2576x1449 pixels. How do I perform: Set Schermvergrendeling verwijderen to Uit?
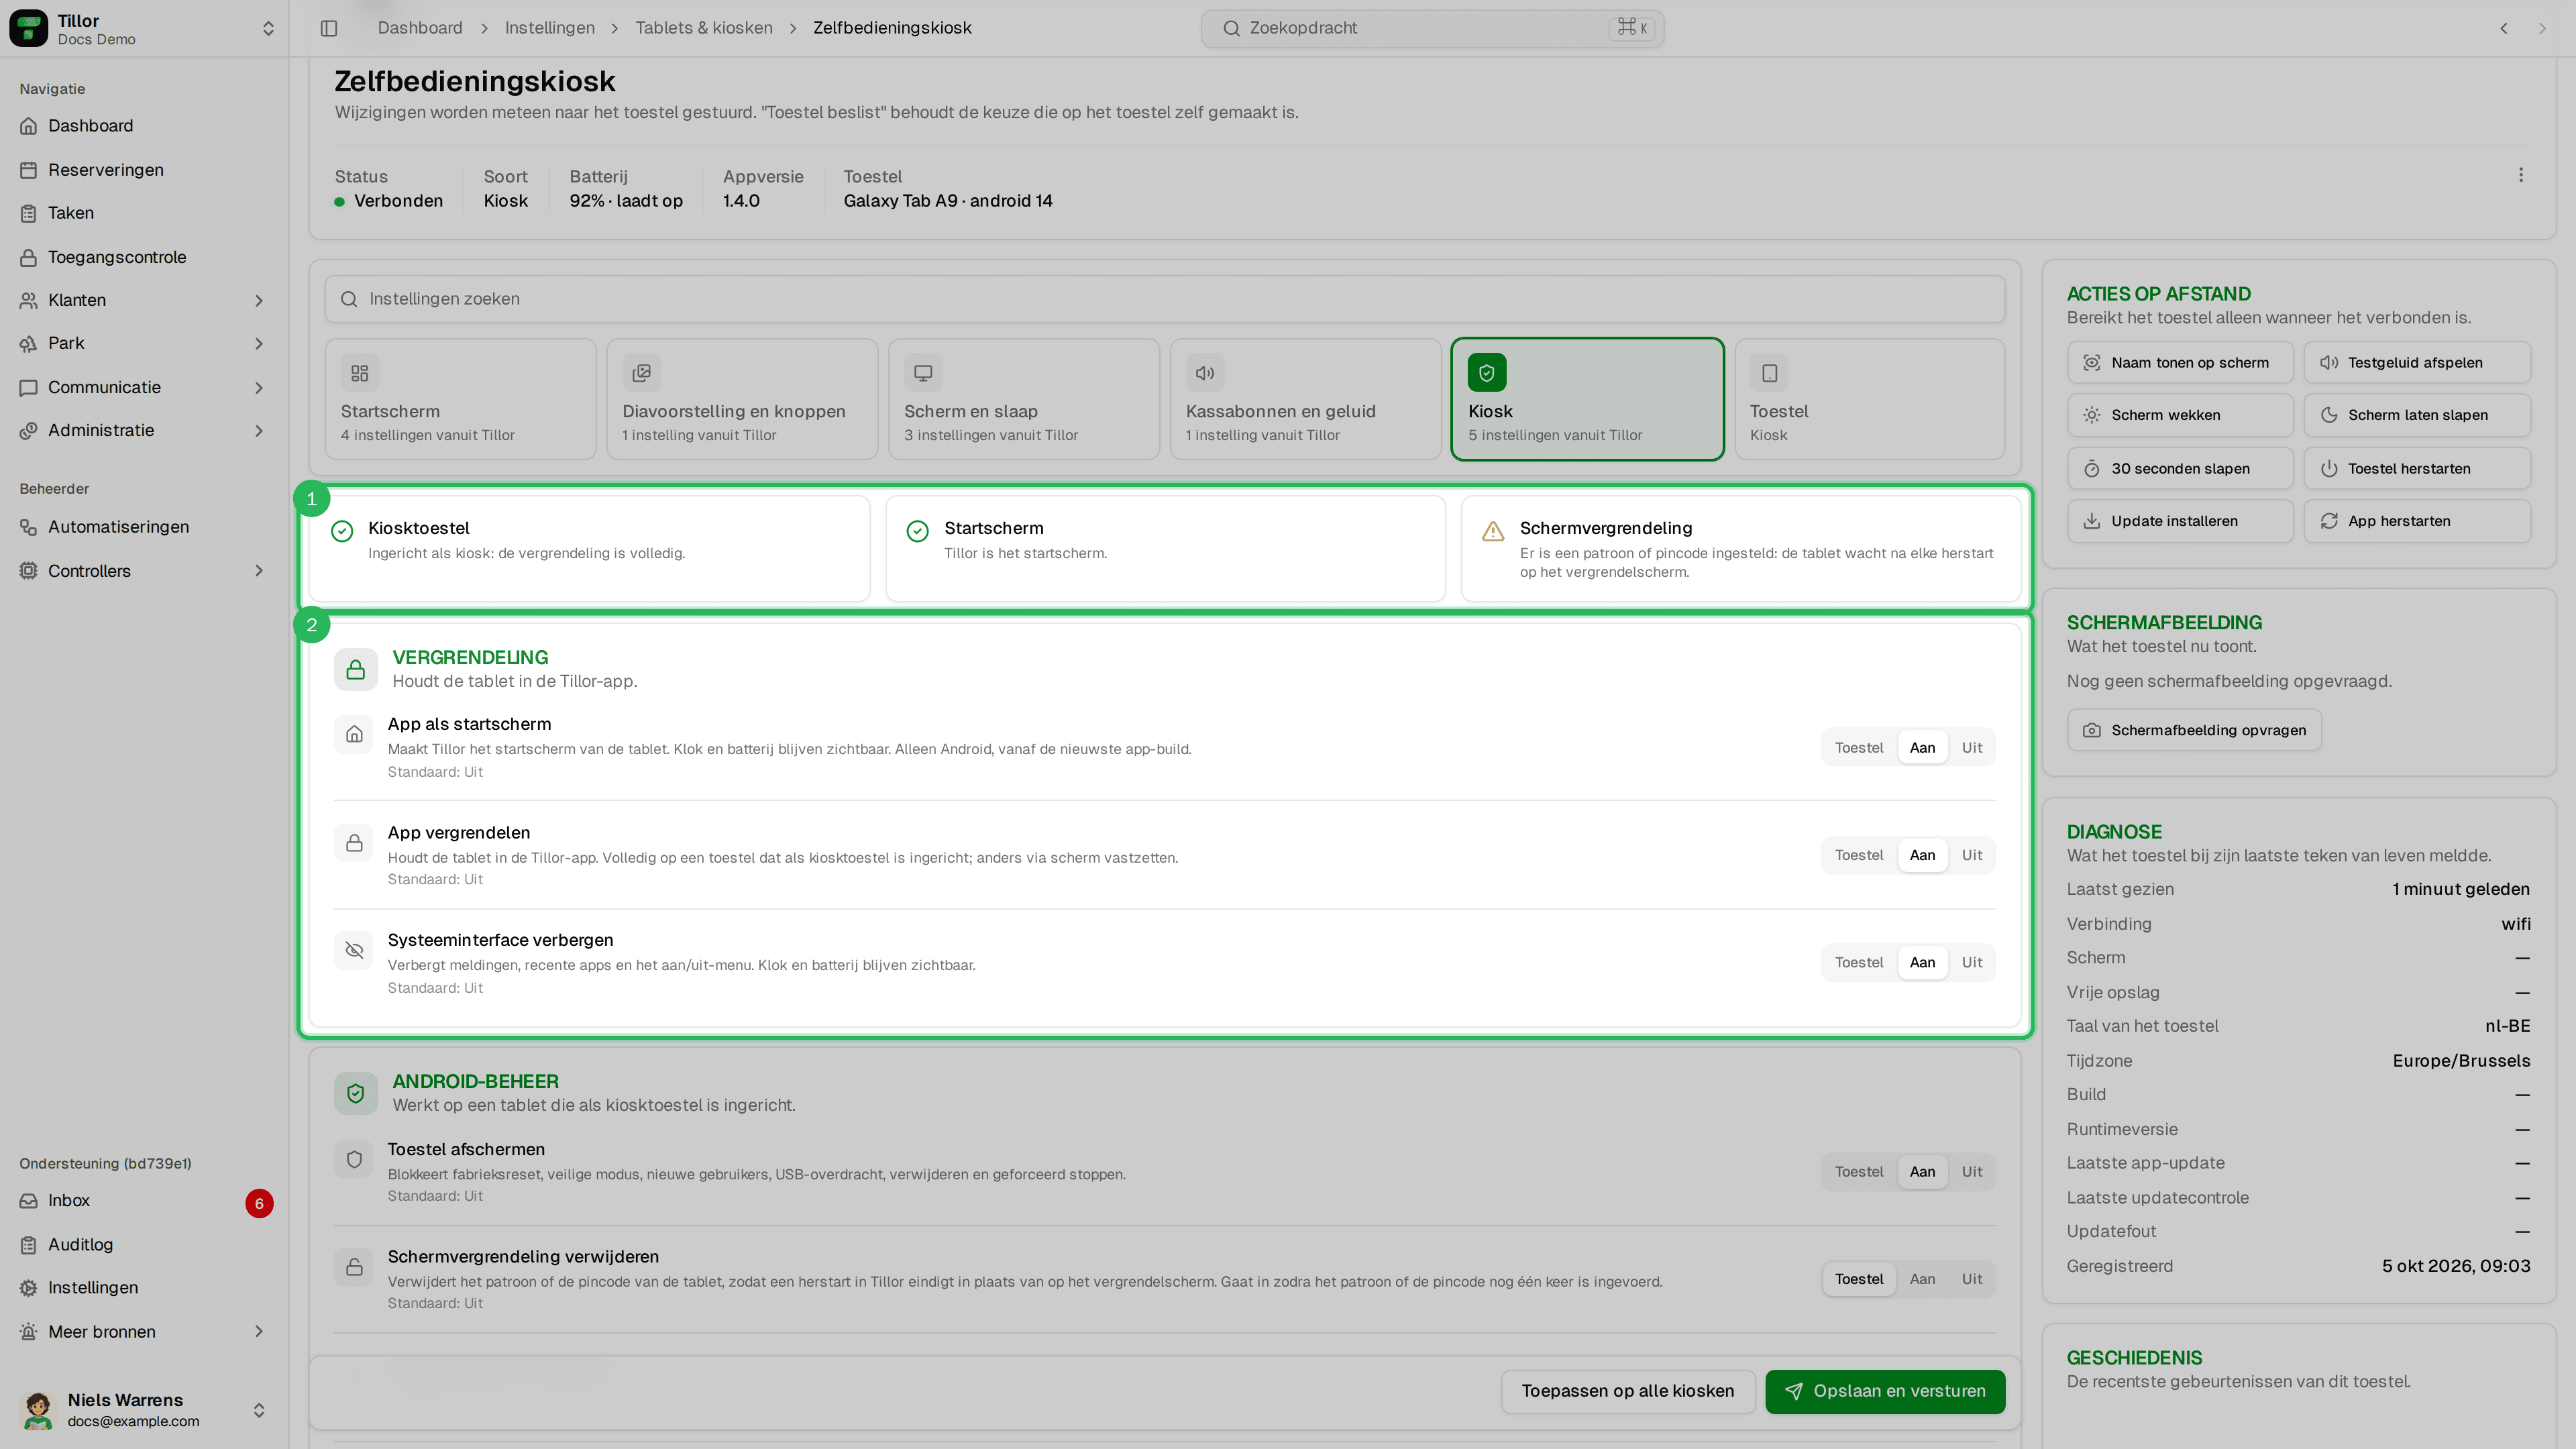[x=1971, y=1279]
